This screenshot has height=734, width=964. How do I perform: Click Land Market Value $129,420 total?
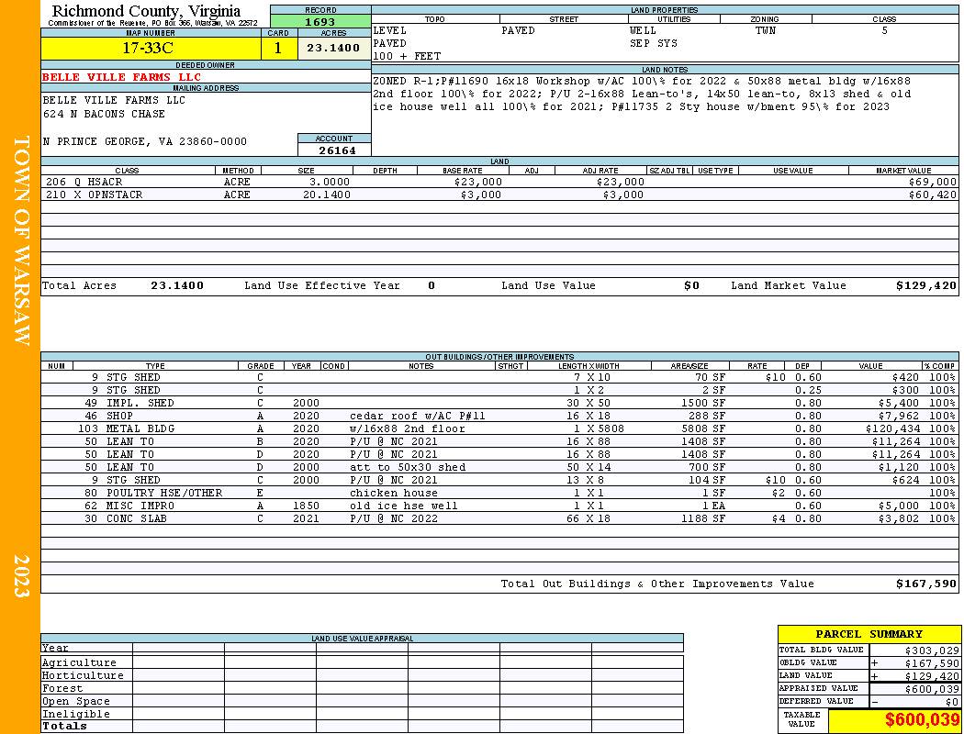(925, 285)
